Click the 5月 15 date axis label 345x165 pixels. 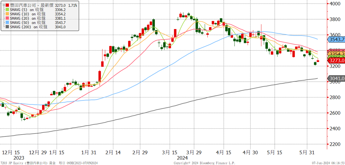(275, 152)
